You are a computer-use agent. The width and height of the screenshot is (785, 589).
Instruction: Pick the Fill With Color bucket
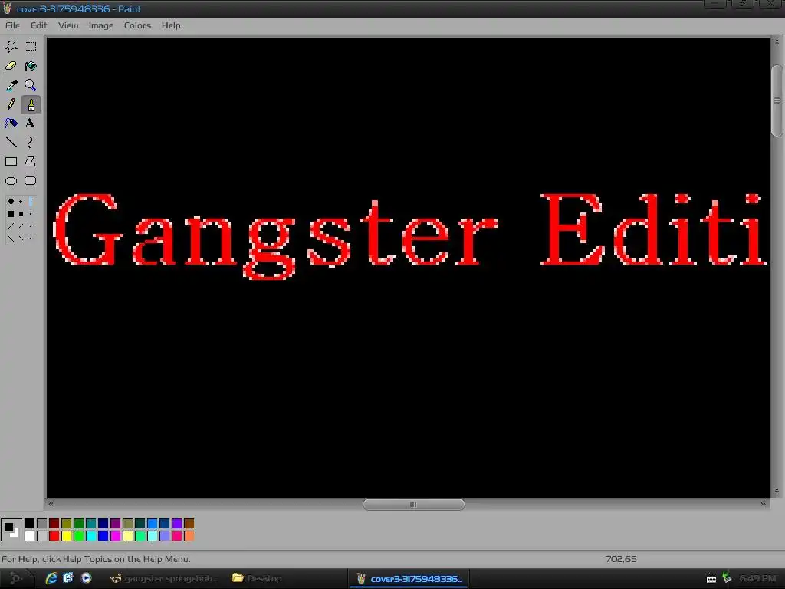pos(31,66)
